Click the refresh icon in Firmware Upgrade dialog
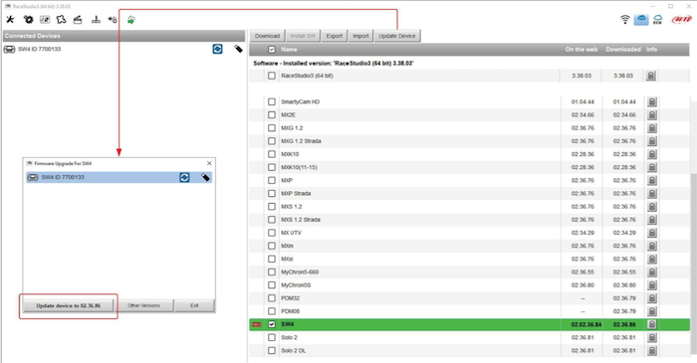 click(x=184, y=177)
